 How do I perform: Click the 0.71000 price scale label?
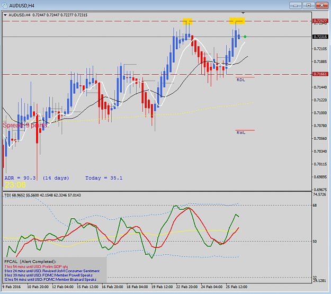coord(320,113)
